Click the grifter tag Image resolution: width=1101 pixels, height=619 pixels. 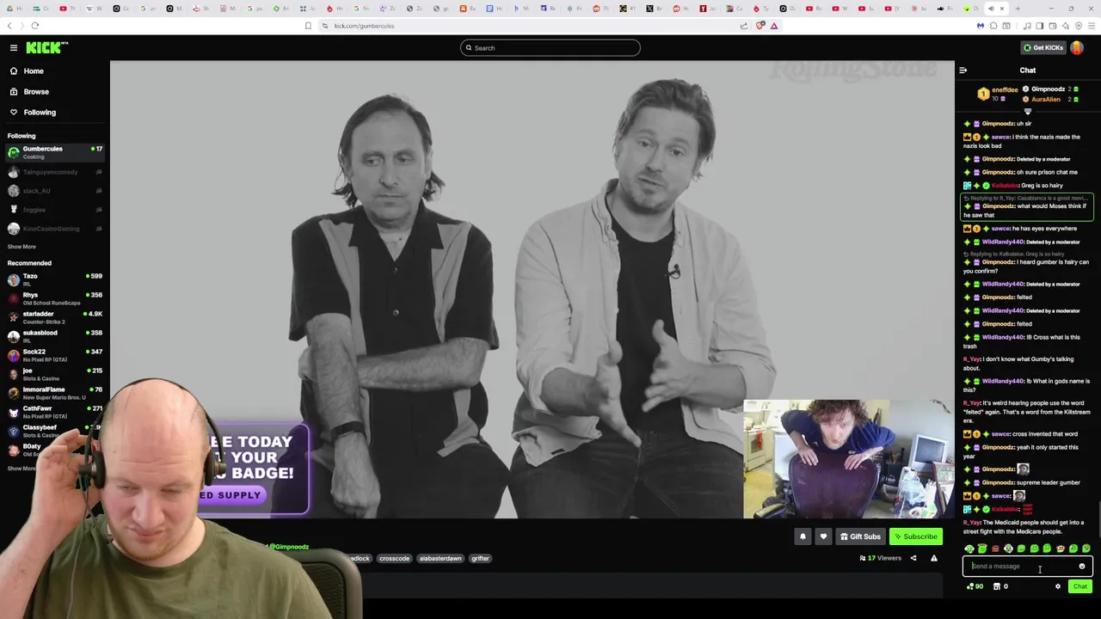(x=480, y=559)
